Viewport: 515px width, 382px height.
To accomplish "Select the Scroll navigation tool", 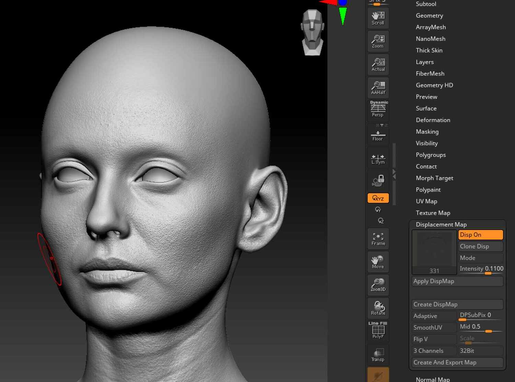I will pos(378,18).
